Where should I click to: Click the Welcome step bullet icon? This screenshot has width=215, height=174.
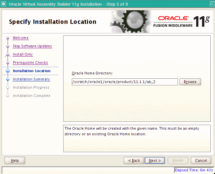(x=8, y=38)
